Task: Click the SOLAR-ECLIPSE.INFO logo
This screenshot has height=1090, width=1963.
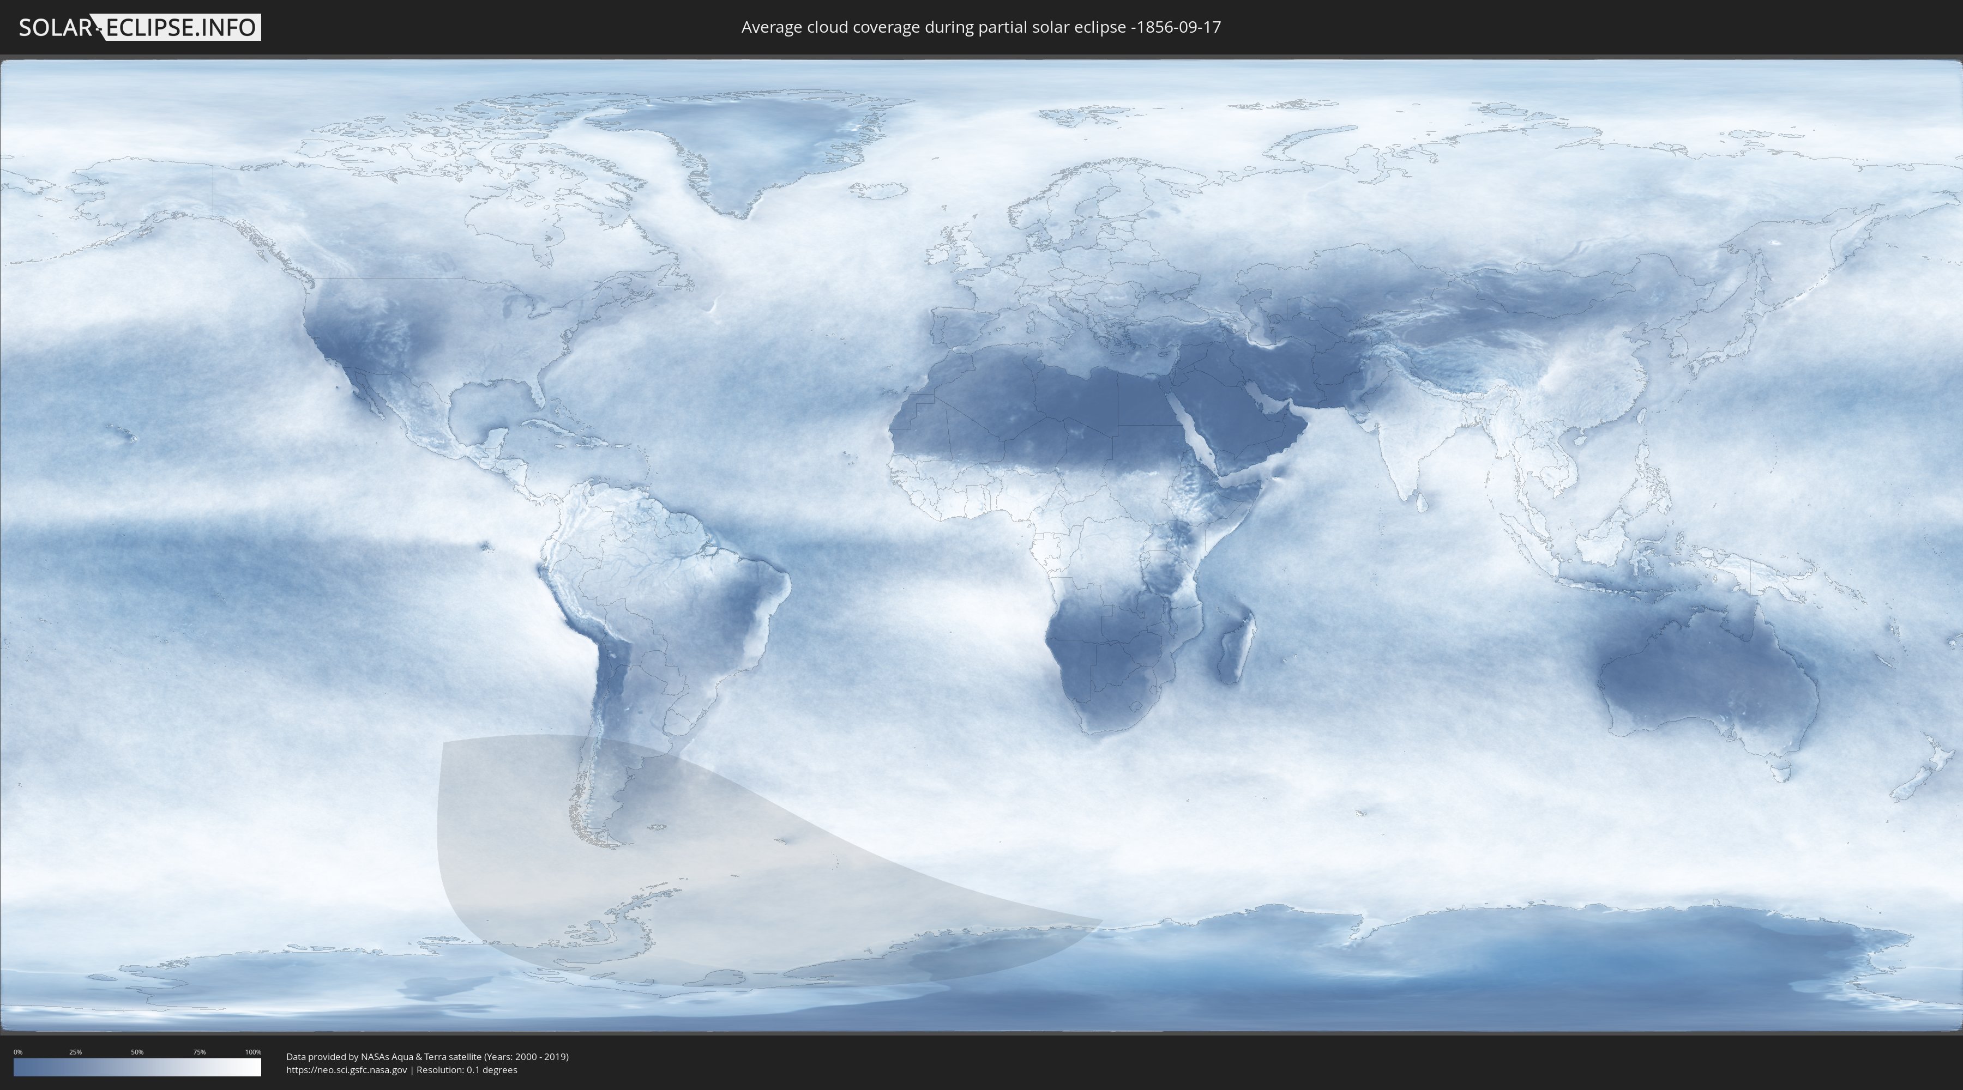Action: pyautogui.click(x=139, y=27)
